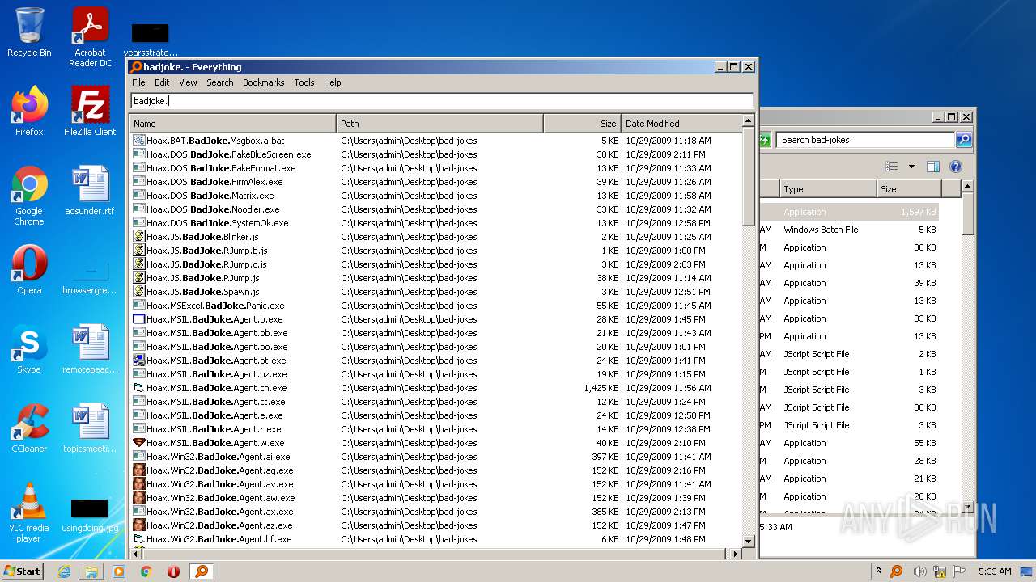Click the Everything search input field
The width and height of the screenshot is (1036, 582).
coord(442,101)
